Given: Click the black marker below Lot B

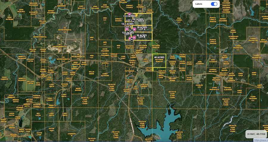Looking at the screenshot, I should (132, 39).
